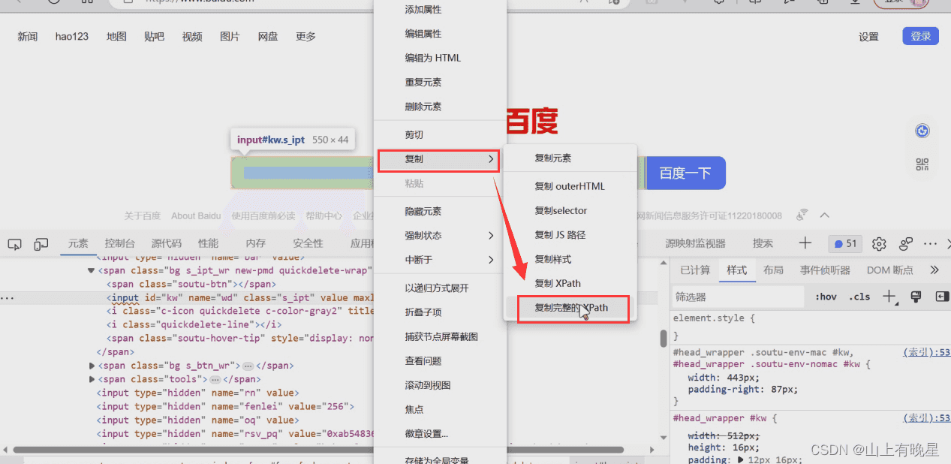Viewport: 951px width, 464px height.
Task: Toggle the device emulation icon
Action: pos(41,244)
